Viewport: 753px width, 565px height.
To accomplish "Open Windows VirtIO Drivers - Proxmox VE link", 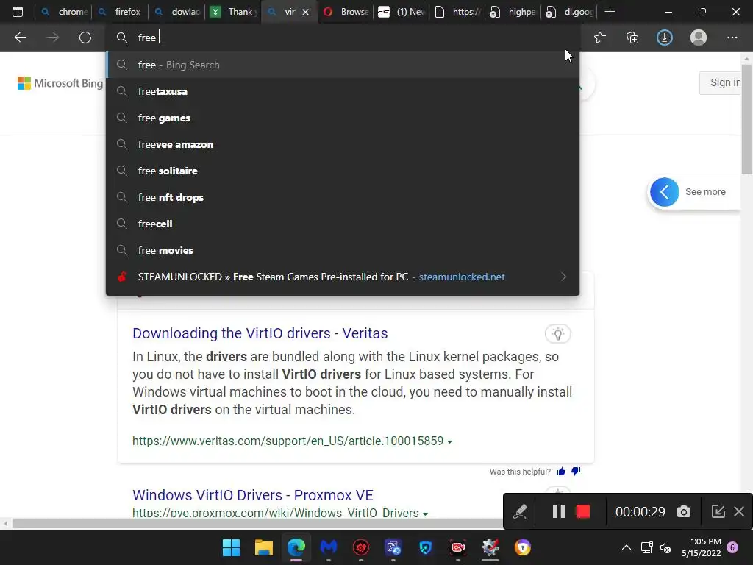I will [x=253, y=495].
